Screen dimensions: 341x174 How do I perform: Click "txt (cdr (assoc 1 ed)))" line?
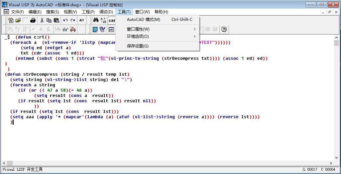(x=53, y=53)
